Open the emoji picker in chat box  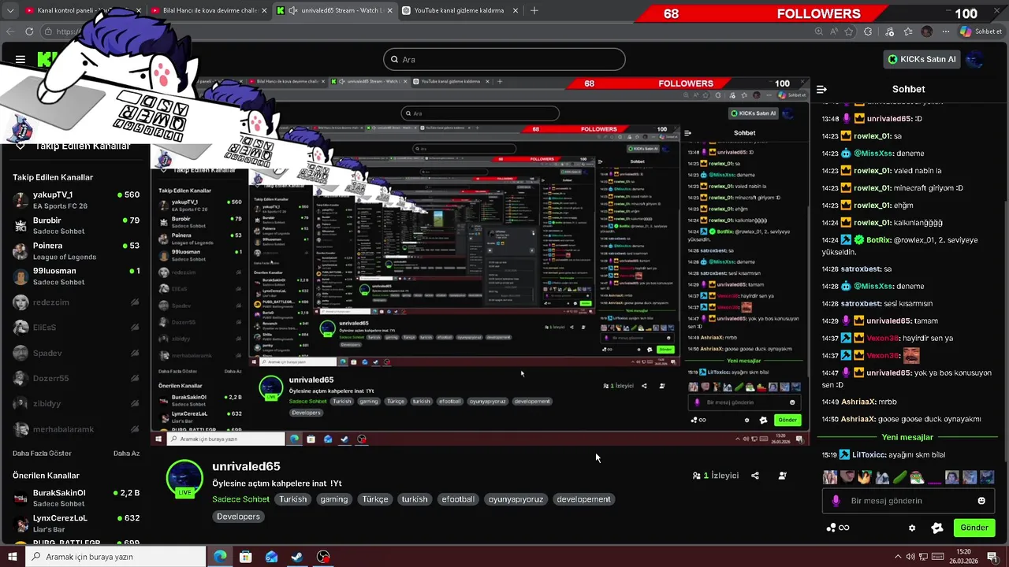pyautogui.click(x=981, y=501)
